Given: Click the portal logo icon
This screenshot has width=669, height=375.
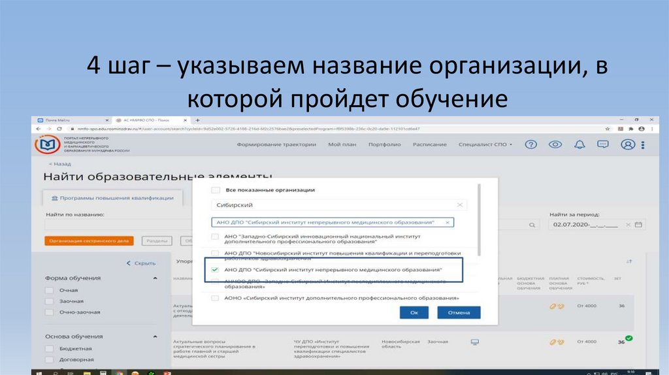Looking at the screenshot, I should (47, 144).
